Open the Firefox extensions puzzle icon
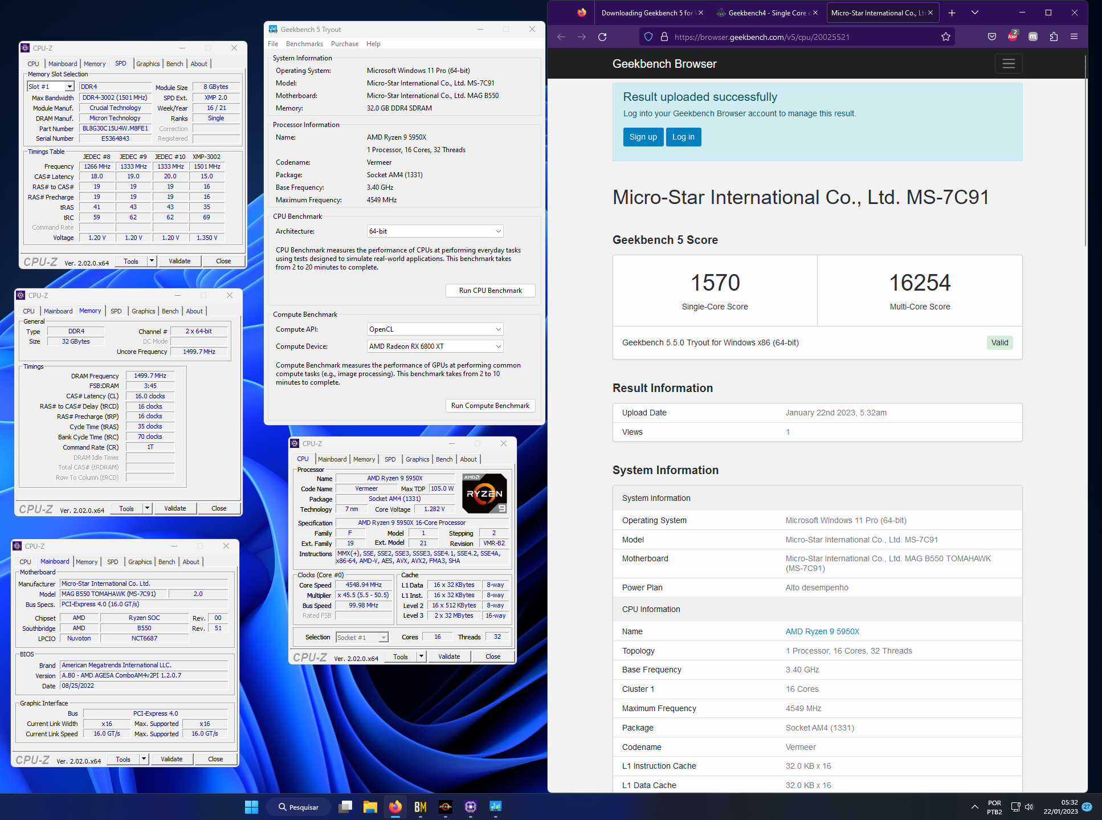Image resolution: width=1102 pixels, height=820 pixels. 1054,37
